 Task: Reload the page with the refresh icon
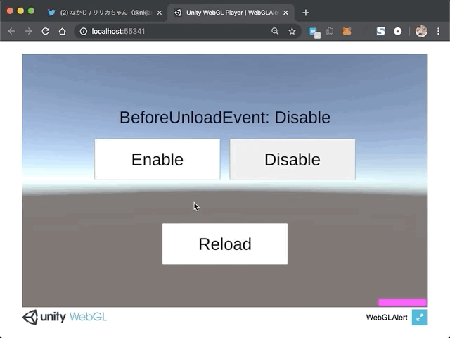click(x=45, y=31)
